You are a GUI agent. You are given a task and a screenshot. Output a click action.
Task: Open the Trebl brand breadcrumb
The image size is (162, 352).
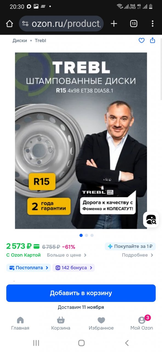[40, 40]
